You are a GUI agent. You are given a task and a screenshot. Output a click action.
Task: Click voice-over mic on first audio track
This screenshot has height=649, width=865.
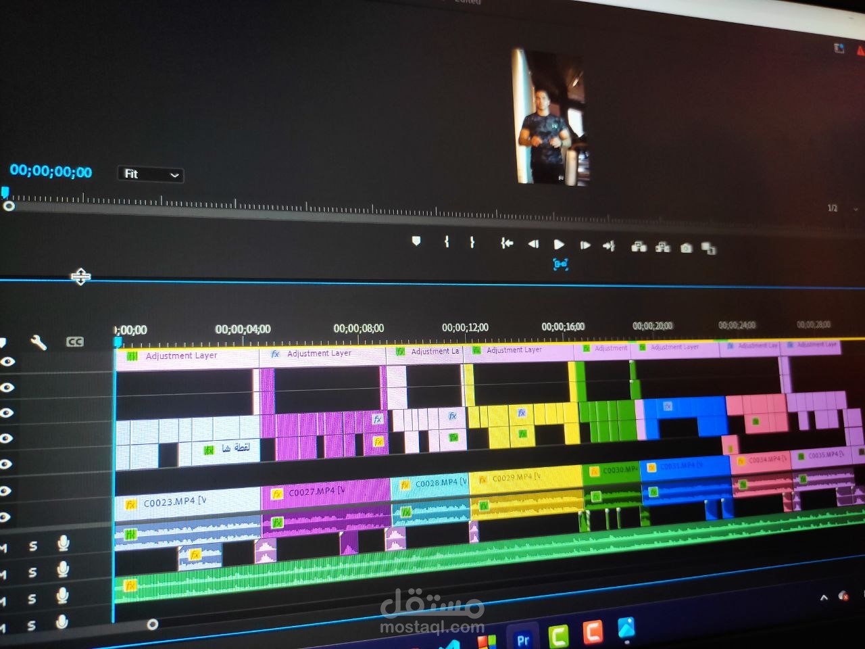pyautogui.click(x=64, y=542)
